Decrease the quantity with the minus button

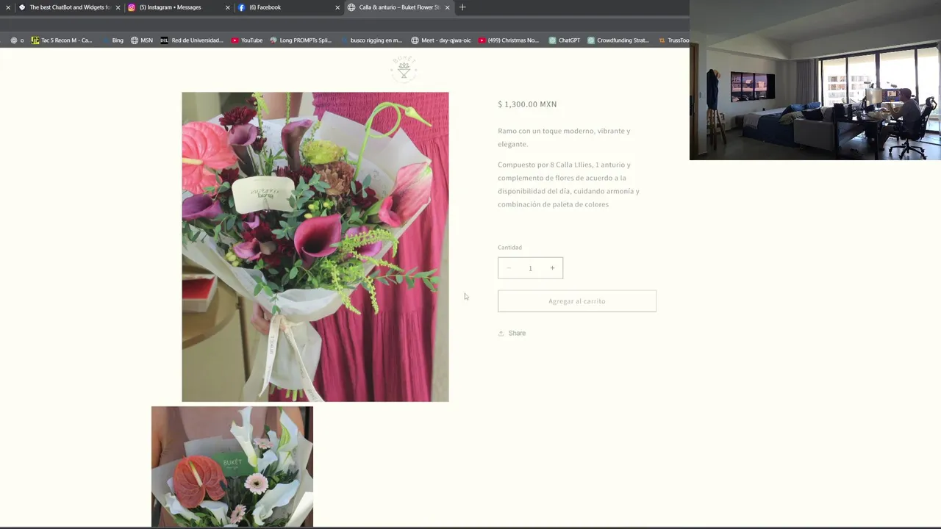tap(509, 268)
